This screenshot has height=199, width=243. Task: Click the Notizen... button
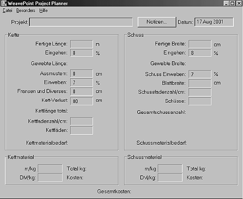157,22
